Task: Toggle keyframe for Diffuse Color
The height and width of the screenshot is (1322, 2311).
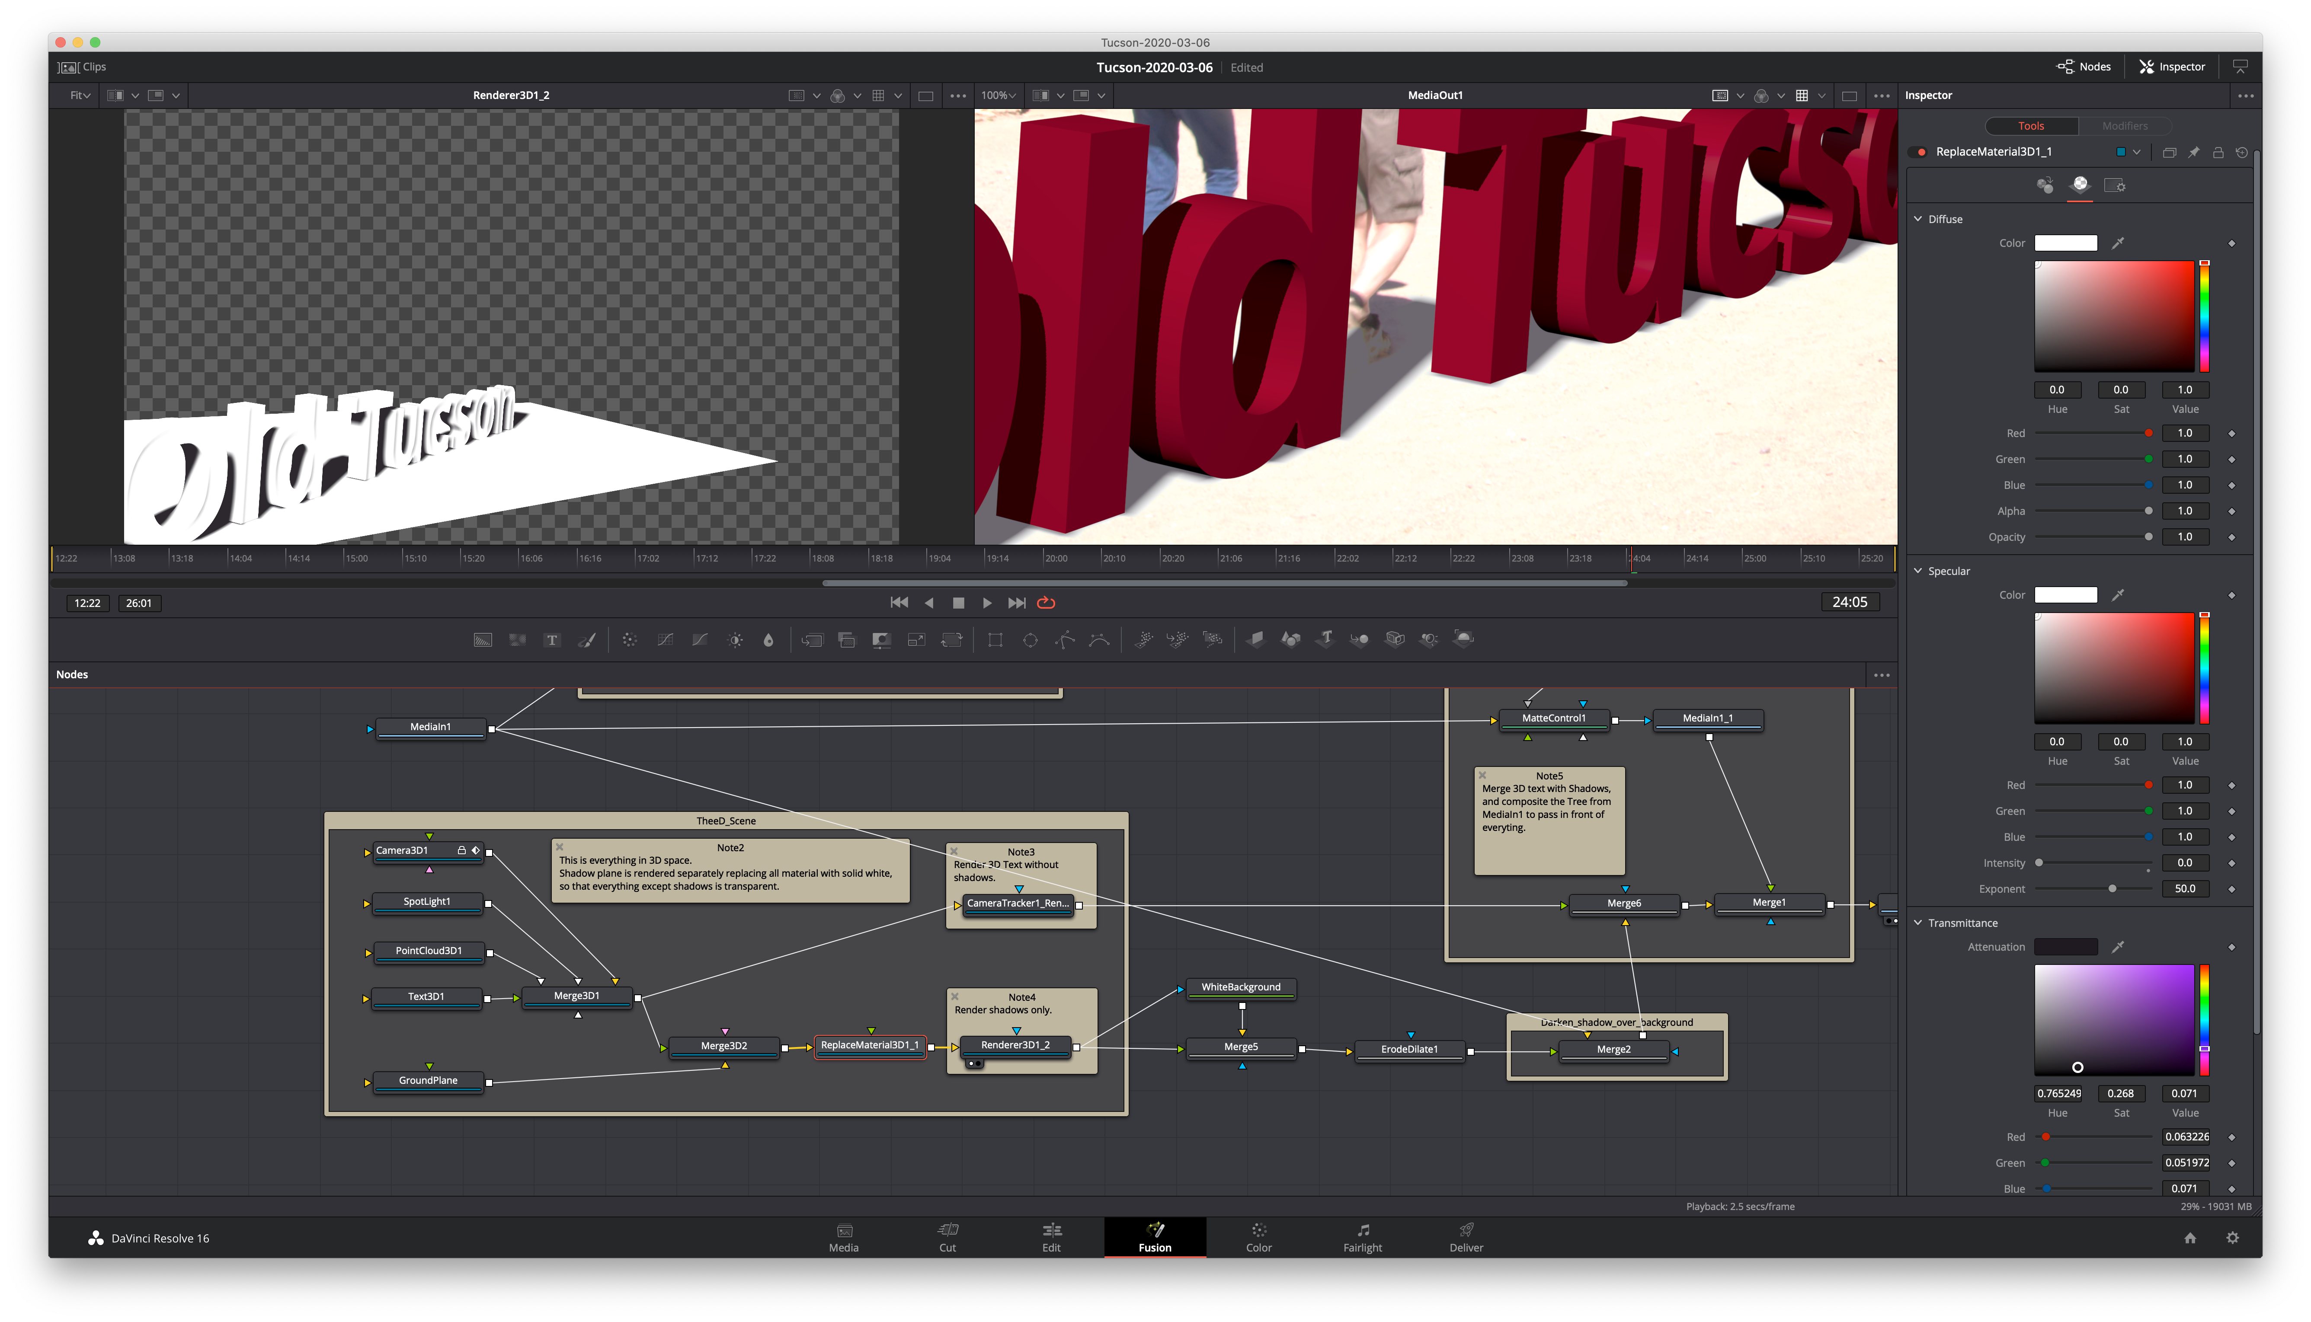Action: point(2231,243)
